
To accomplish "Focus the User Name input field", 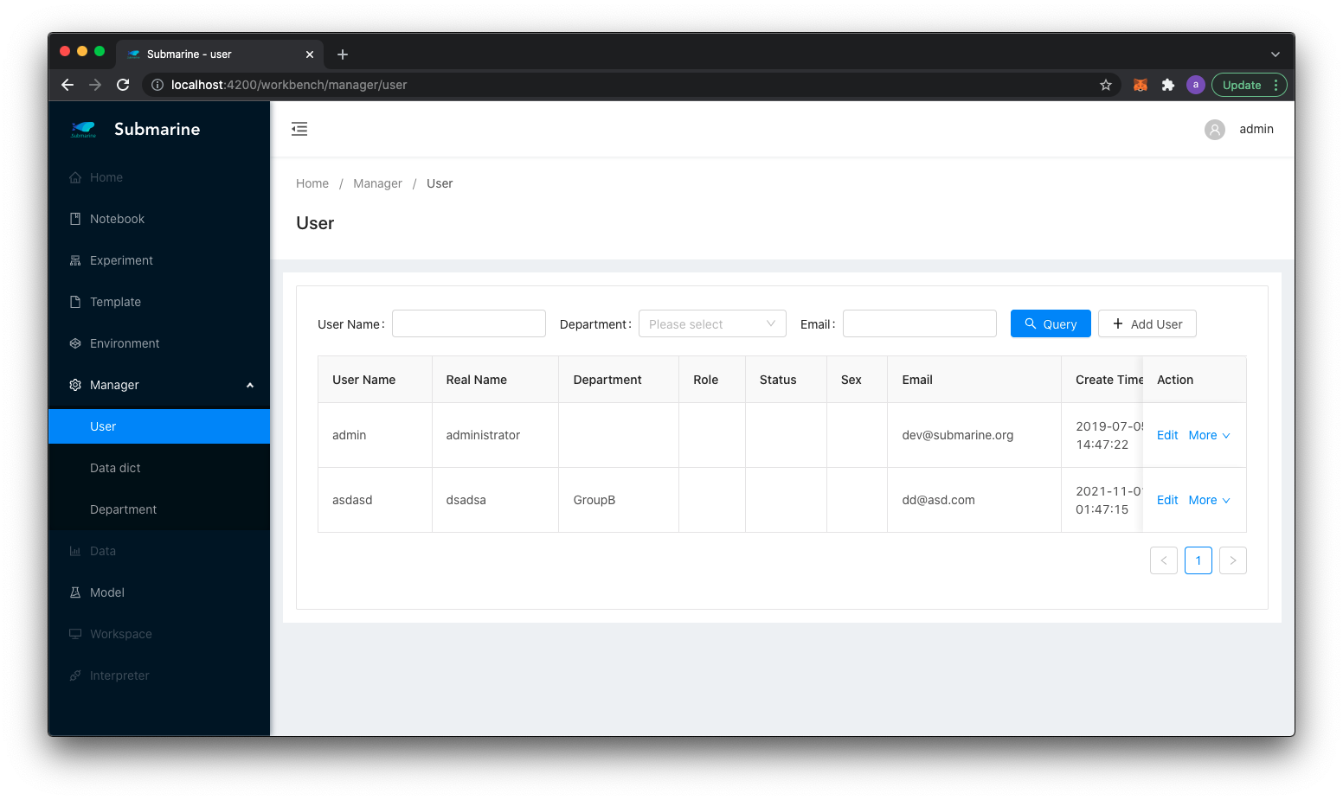I will tap(469, 323).
